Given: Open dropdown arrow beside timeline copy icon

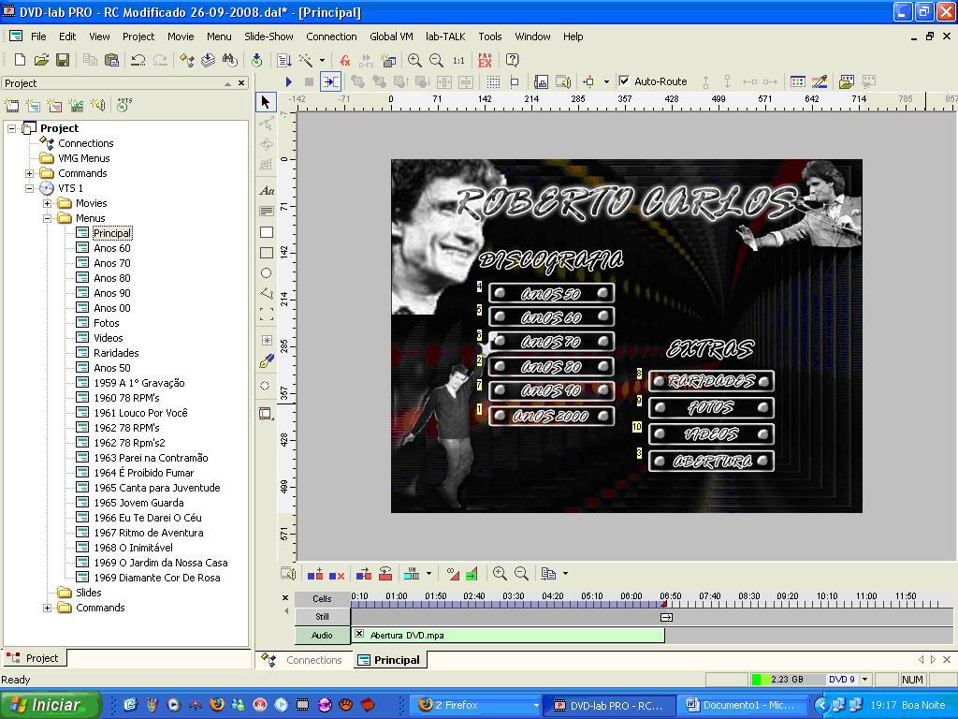Looking at the screenshot, I should [x=565, y=574].
